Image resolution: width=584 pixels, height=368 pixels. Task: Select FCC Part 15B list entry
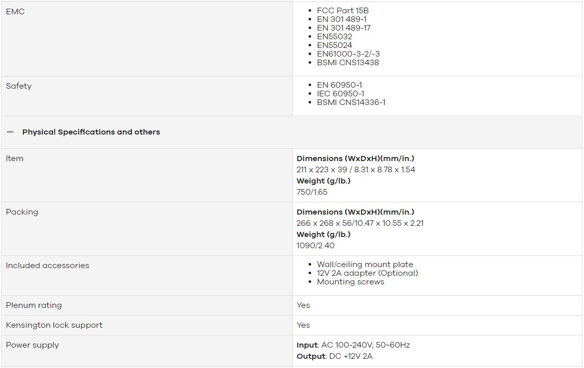pos(343,10)
